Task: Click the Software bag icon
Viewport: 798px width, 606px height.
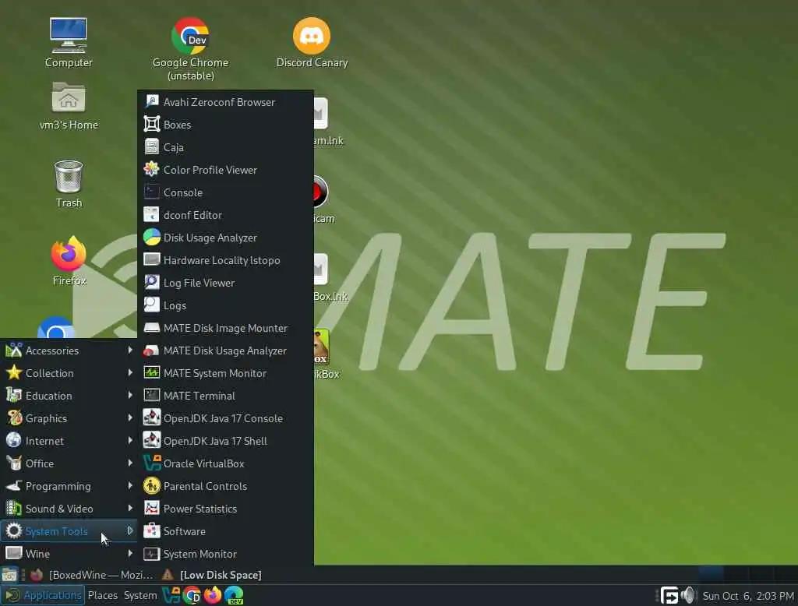Action: 152,530
